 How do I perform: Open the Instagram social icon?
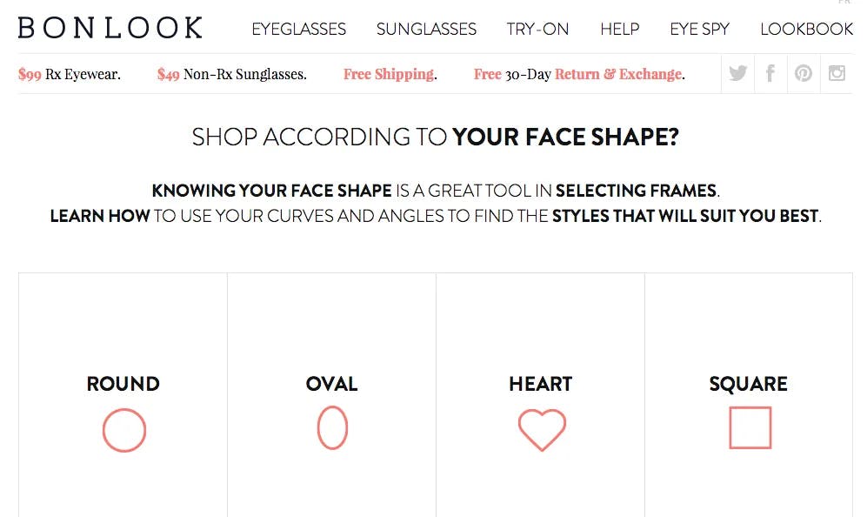(x=837, y=72)
